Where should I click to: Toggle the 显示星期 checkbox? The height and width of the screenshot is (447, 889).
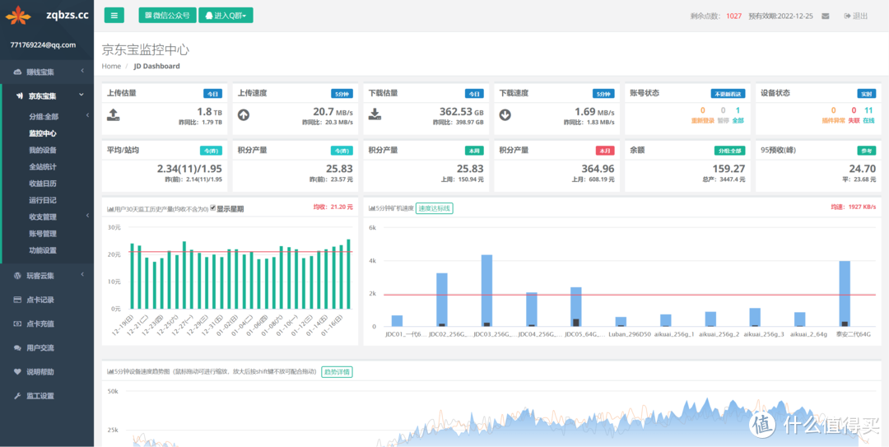click(213, 208)
